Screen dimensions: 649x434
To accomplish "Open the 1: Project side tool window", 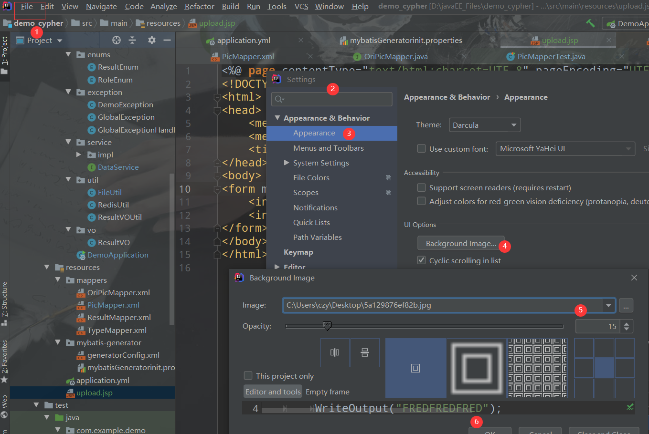I will [x=5, y=55].
